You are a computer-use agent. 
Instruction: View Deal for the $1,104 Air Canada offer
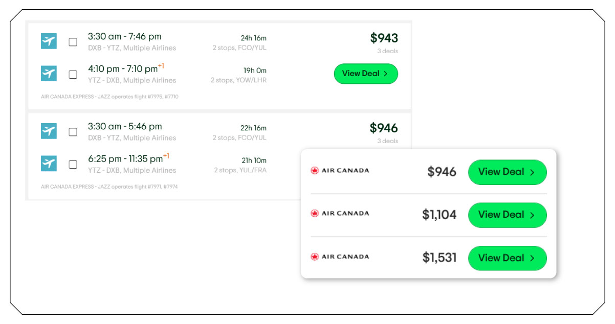tap(507, 215)
